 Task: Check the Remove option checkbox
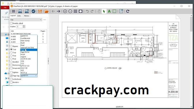pos(11,65)
